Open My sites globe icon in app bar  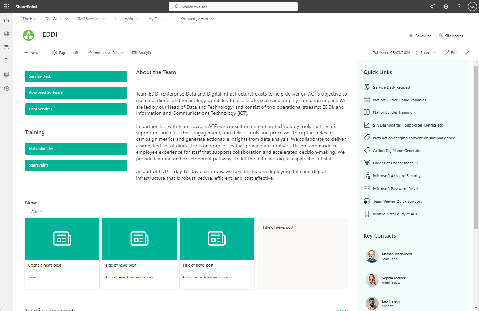point(7,34)
